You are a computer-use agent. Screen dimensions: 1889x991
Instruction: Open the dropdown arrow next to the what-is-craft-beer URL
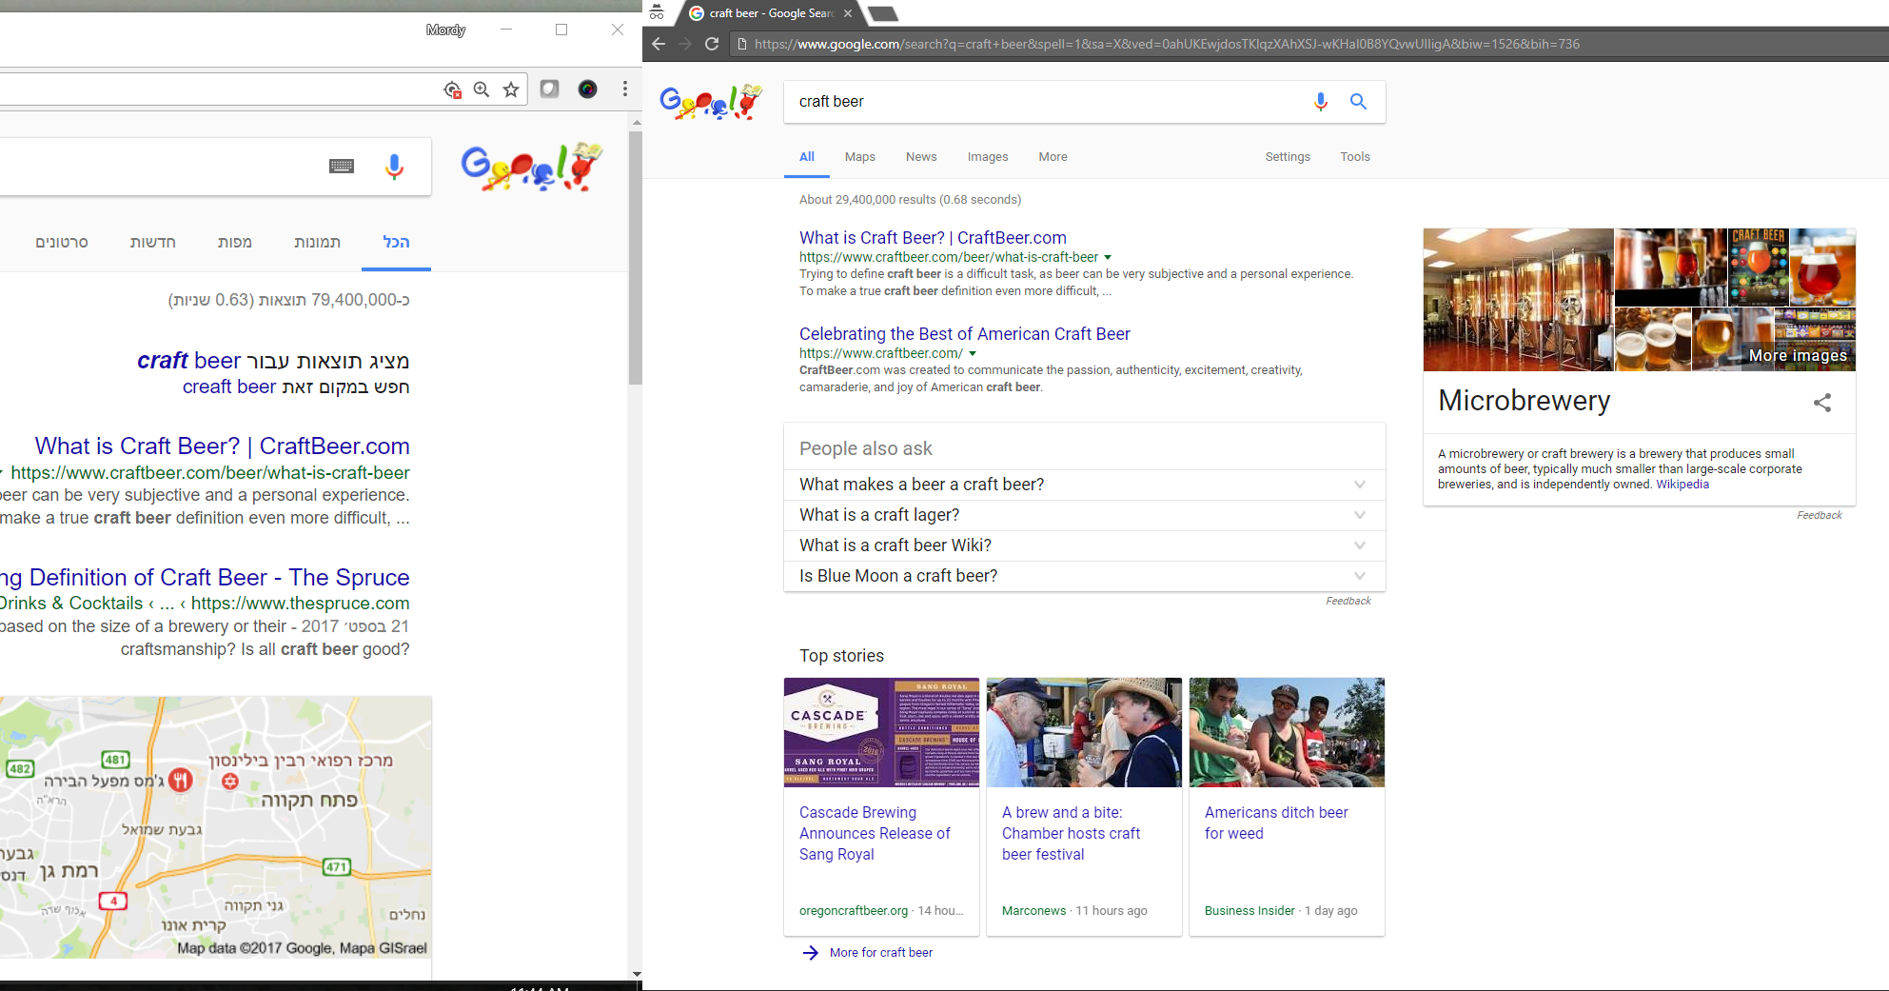point(1108,257)
